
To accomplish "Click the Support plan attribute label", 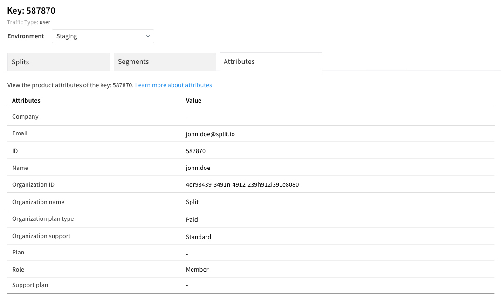I will [x=30, y=285].
